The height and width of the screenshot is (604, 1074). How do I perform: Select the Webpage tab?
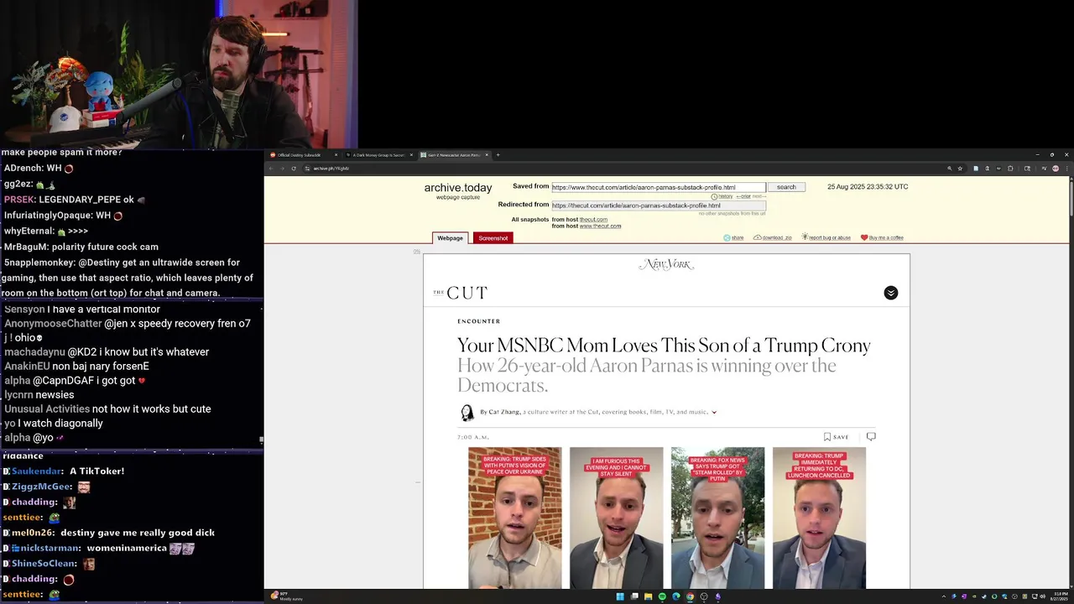450,238
